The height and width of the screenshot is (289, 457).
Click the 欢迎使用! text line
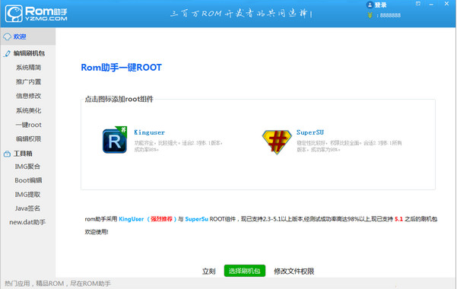[x=97, y=232]
